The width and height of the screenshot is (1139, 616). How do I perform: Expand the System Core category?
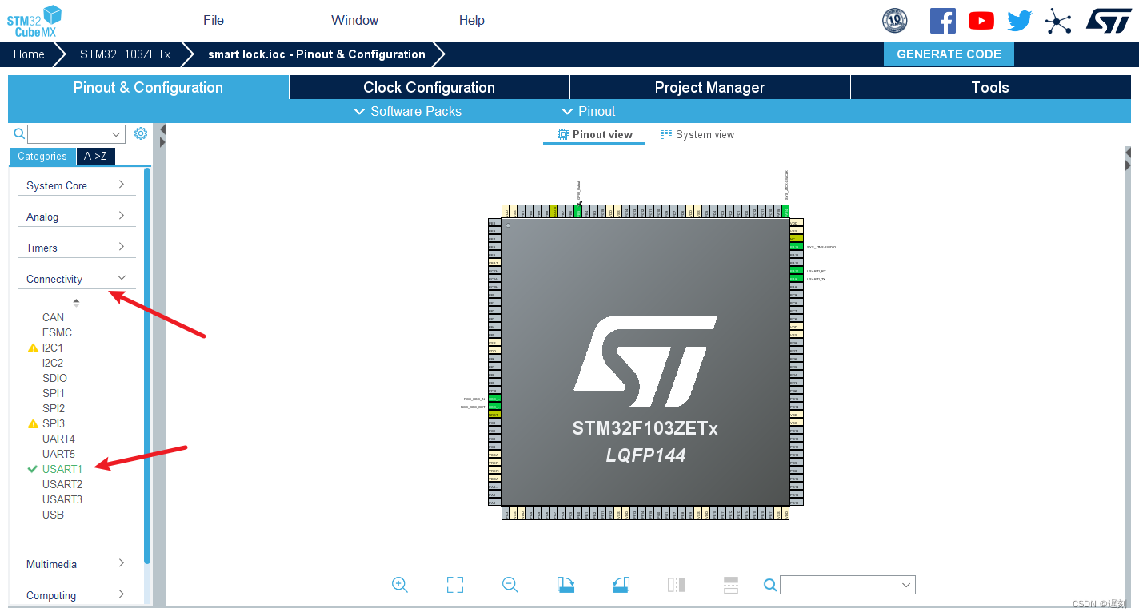click(76, 185)
